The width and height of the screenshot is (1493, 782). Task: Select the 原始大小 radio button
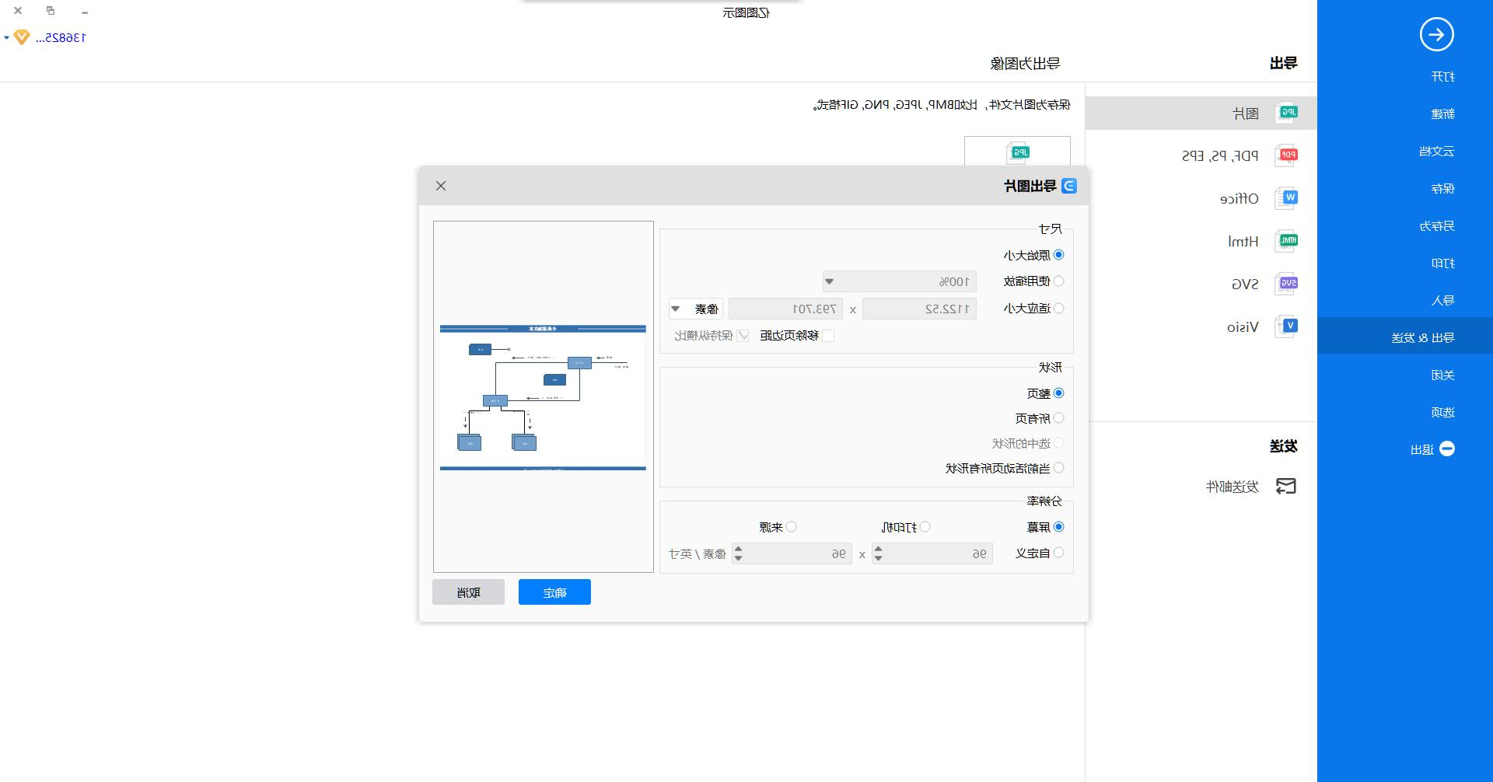(x=1058, y=255)
